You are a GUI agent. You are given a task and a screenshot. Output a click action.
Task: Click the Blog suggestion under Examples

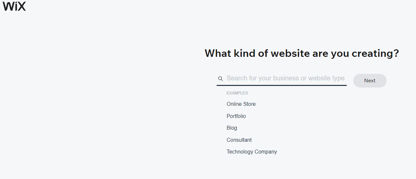point(232,128)
